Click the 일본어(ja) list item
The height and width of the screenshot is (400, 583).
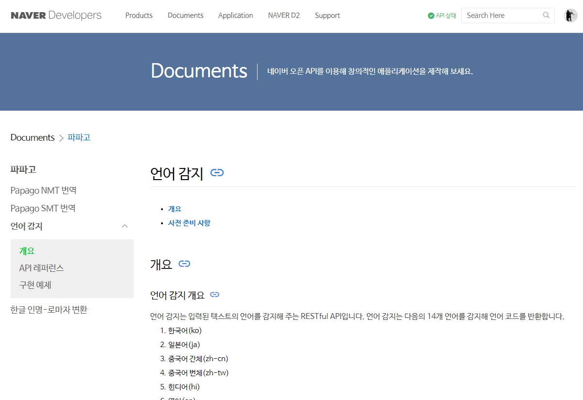[x=184, y=345]
